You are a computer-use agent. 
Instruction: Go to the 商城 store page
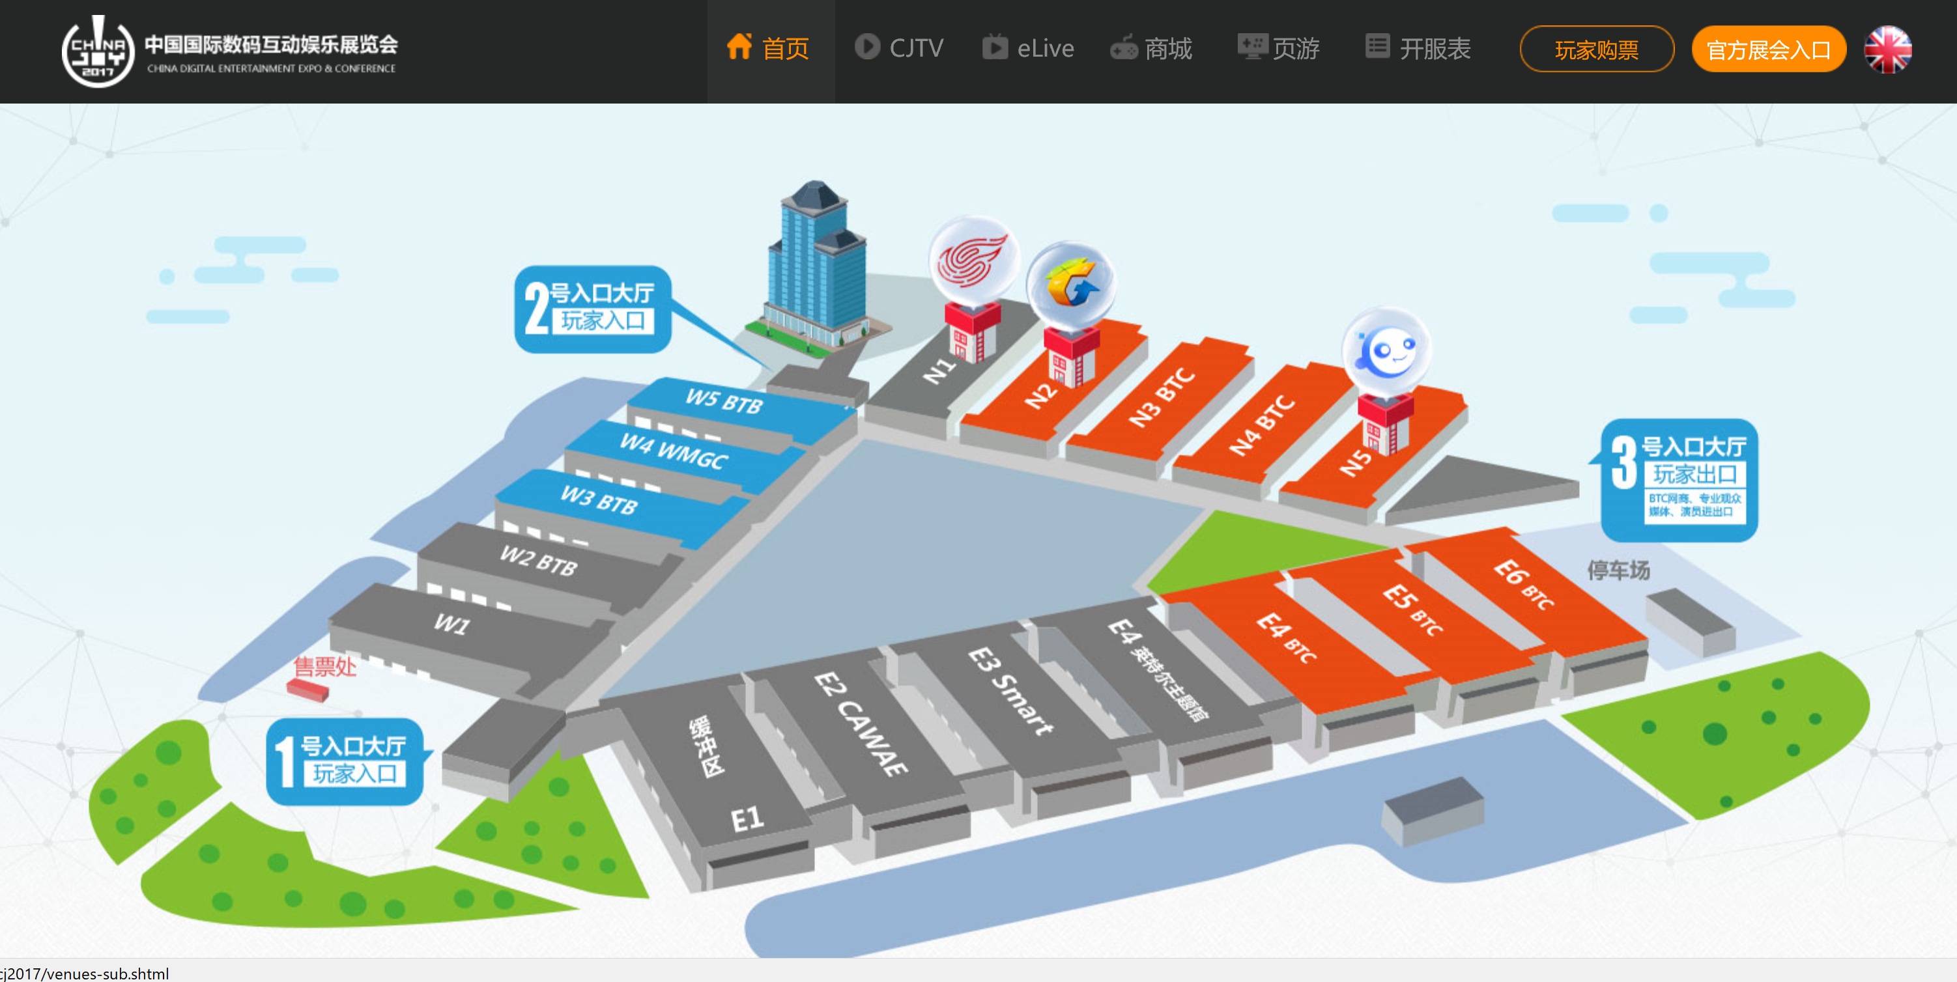click(1151, 49)
